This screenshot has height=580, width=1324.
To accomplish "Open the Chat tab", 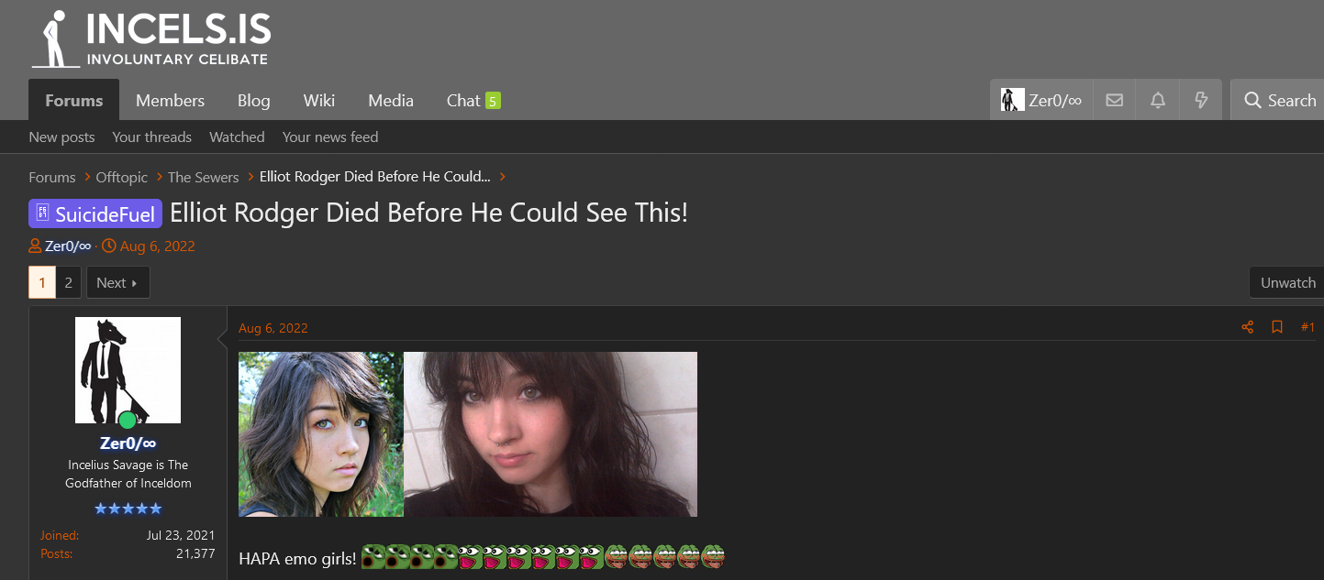I will coord(473,100).
